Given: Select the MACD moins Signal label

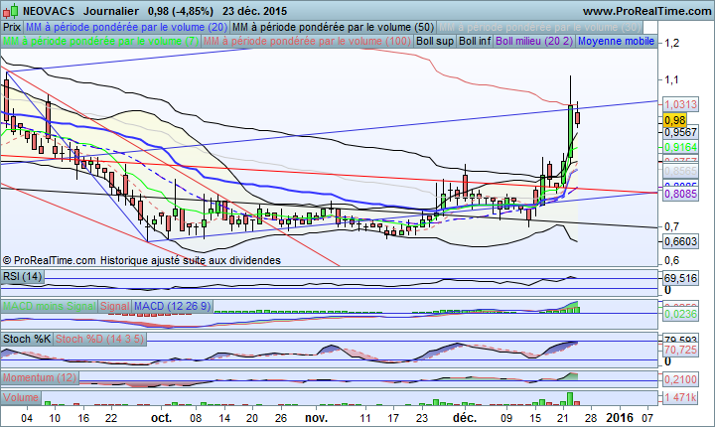Looking at the screenshot, I should tap(50, 306).
